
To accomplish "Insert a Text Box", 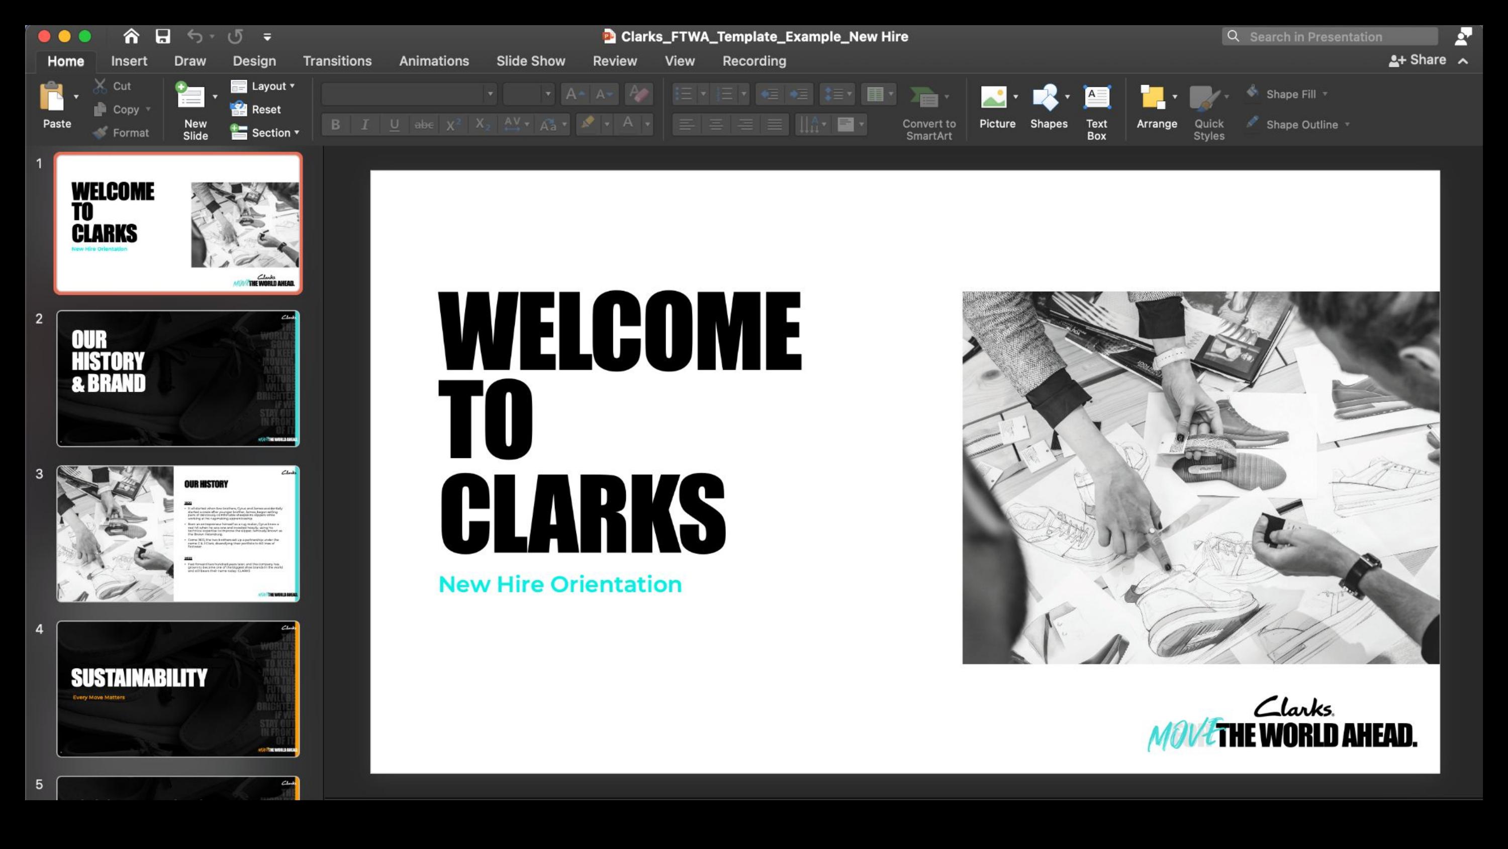I will coord(1096,98).
